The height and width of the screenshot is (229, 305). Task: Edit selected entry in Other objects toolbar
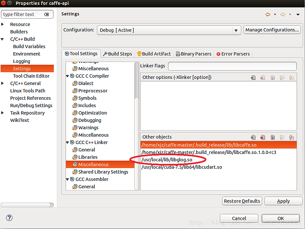[272, 137]
